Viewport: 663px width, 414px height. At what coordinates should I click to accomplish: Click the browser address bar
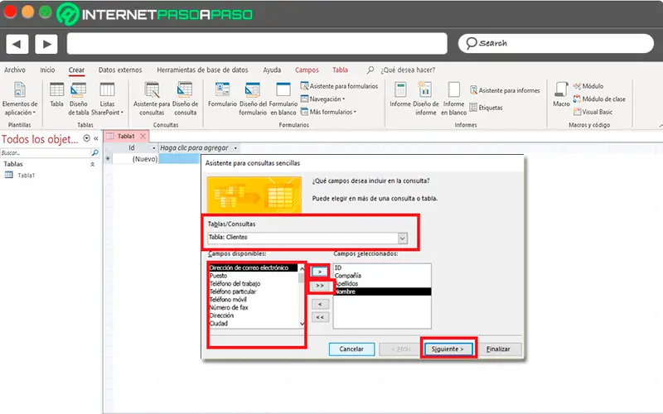pyautogui.click(x=257, y=44)
